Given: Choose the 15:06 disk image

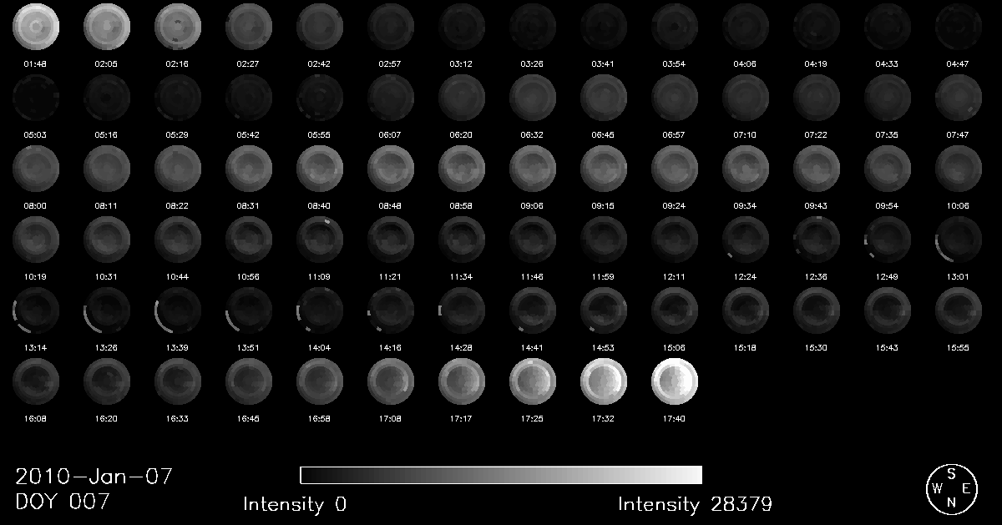Looking at the screenshot, I should tap(674, 310).
